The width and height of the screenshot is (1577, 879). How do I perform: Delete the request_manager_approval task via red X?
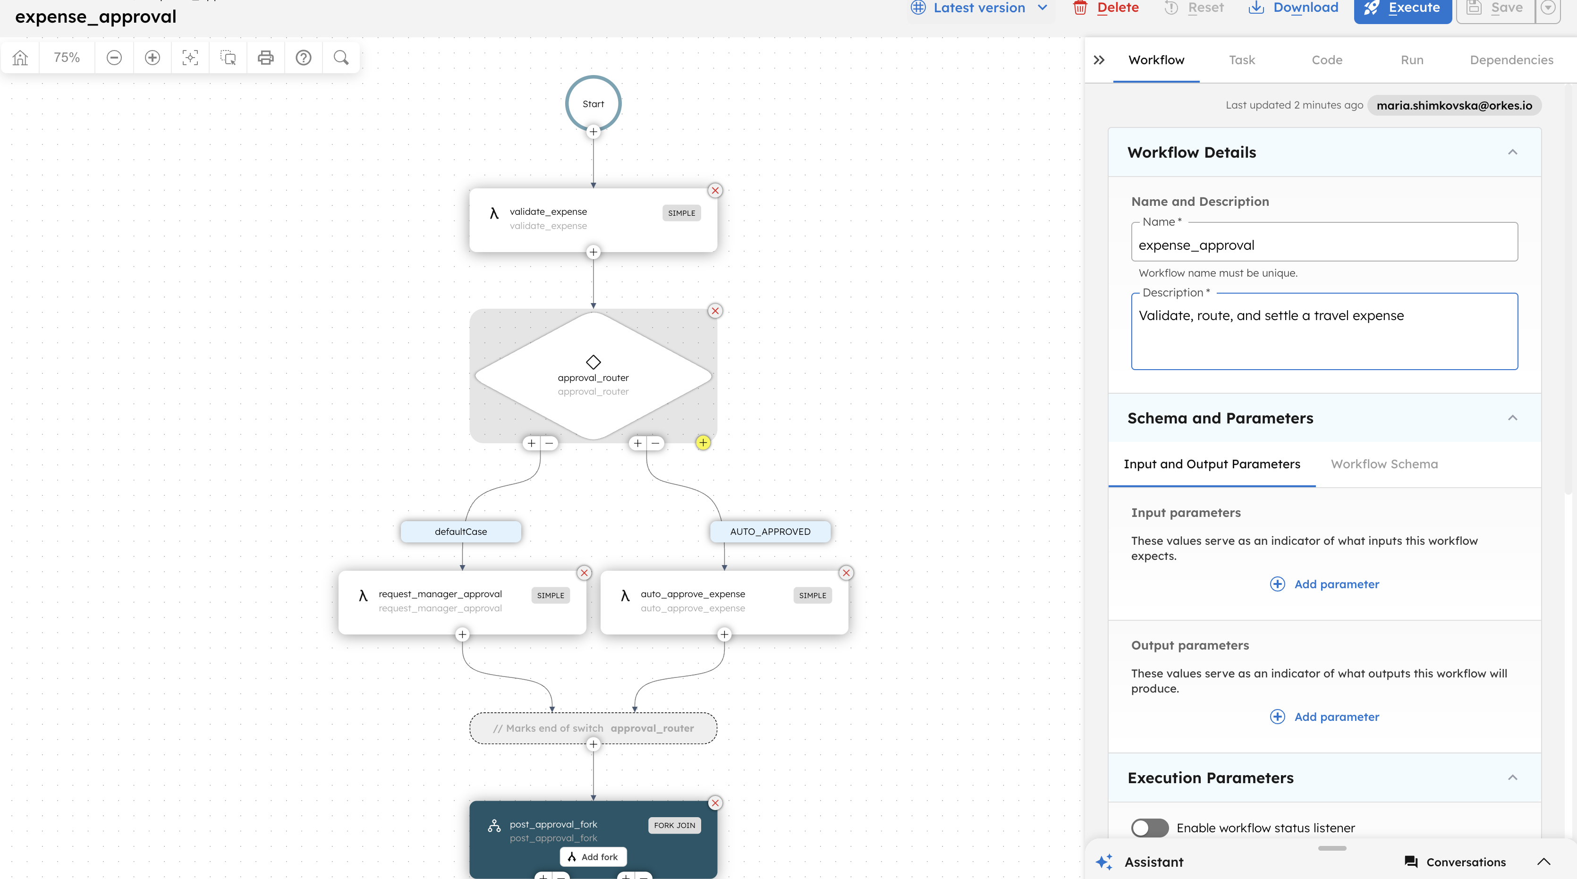584,573
